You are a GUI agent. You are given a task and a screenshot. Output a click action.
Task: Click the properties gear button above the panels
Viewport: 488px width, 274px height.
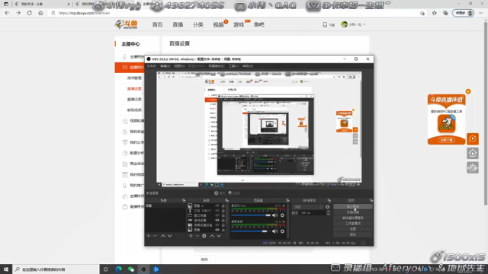[x=220, y=193]
